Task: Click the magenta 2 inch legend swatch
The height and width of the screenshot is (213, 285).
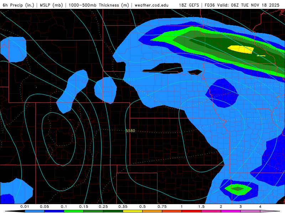Action: (231, 211)
